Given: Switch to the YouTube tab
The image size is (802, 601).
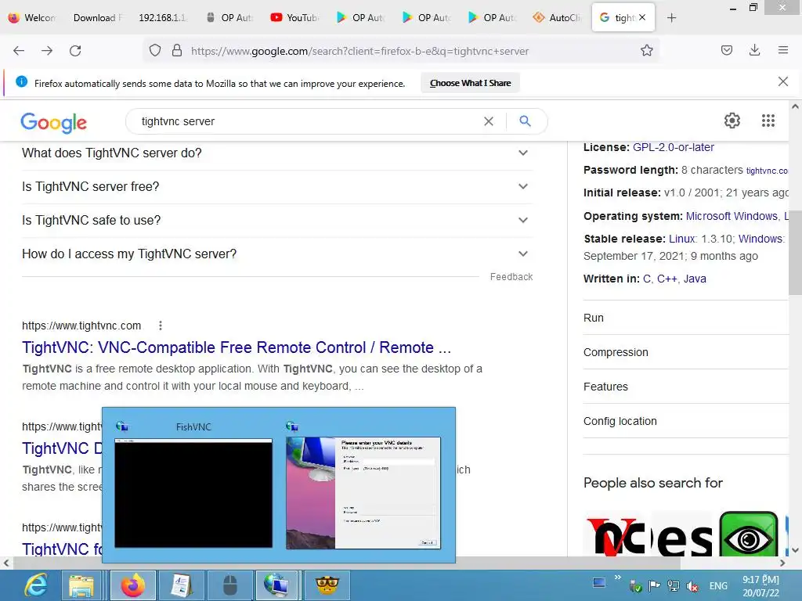Looking at the screenshot, I should pos(294,18).
